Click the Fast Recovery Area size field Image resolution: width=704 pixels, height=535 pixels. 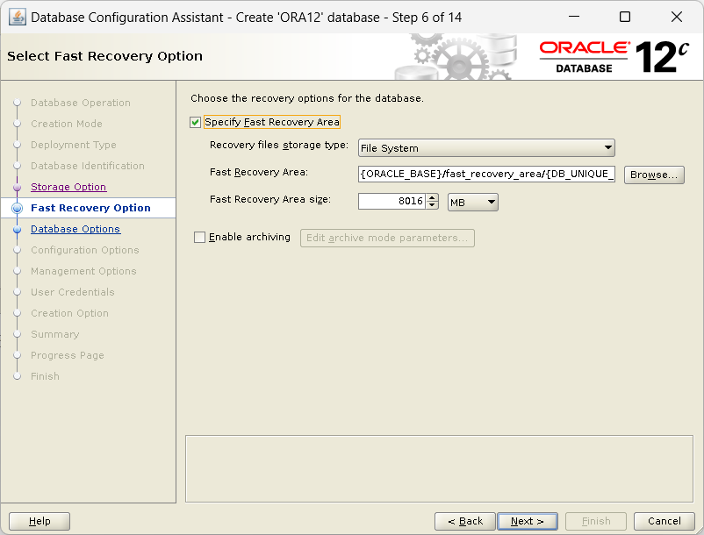point(392,202)
